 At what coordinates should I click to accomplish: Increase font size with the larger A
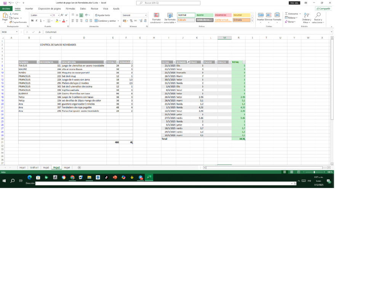pyautogui.click(x=62, y=15)
